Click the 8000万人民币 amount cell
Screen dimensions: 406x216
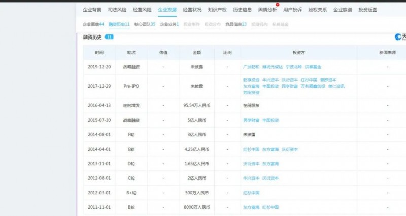pos(197,207)
